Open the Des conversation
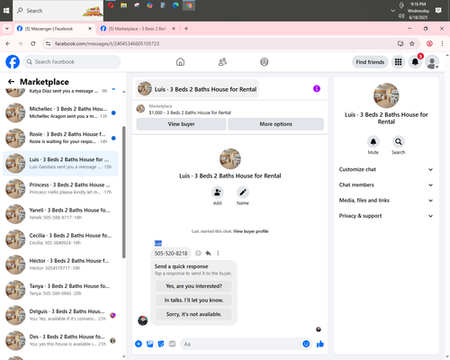This screenshot has width=450, height=360. click(60, 340)
